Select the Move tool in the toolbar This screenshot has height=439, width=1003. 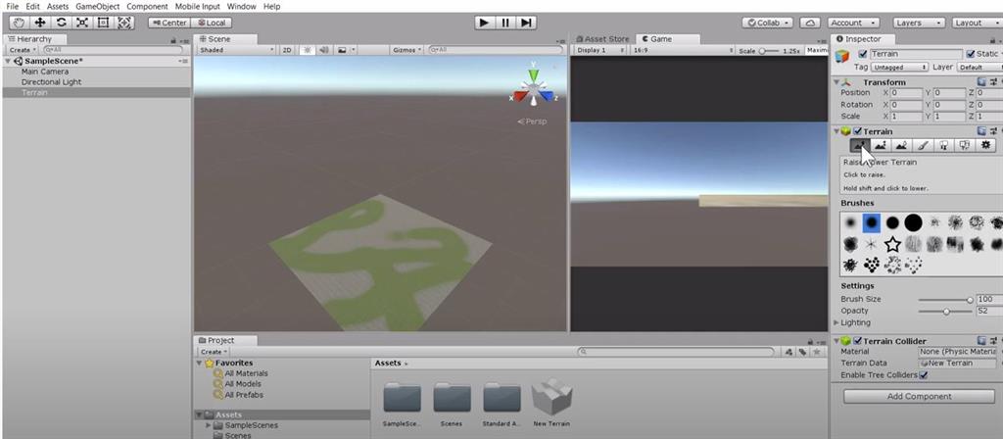[x=39, y=23]
